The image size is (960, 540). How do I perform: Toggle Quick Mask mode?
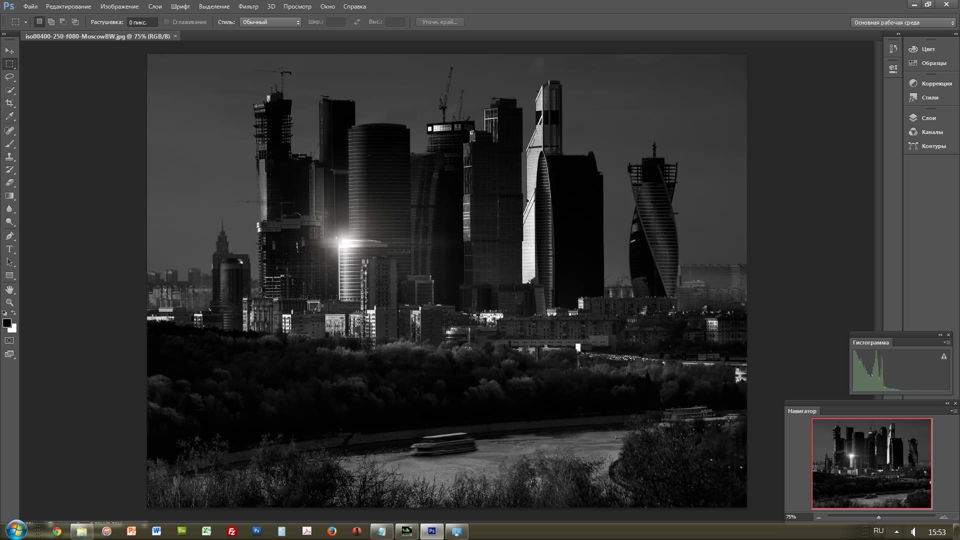point(9,340)
